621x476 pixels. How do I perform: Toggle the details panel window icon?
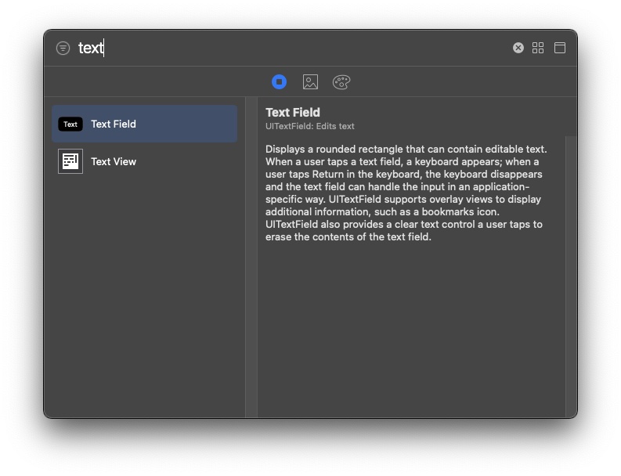tap(560, 48)
